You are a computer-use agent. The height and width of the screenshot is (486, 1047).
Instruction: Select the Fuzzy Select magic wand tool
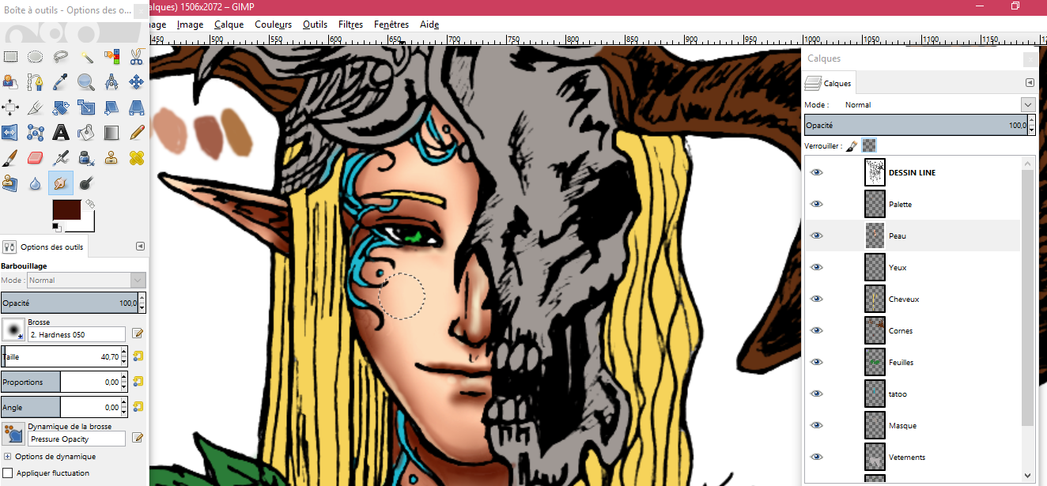pos(86,57)
